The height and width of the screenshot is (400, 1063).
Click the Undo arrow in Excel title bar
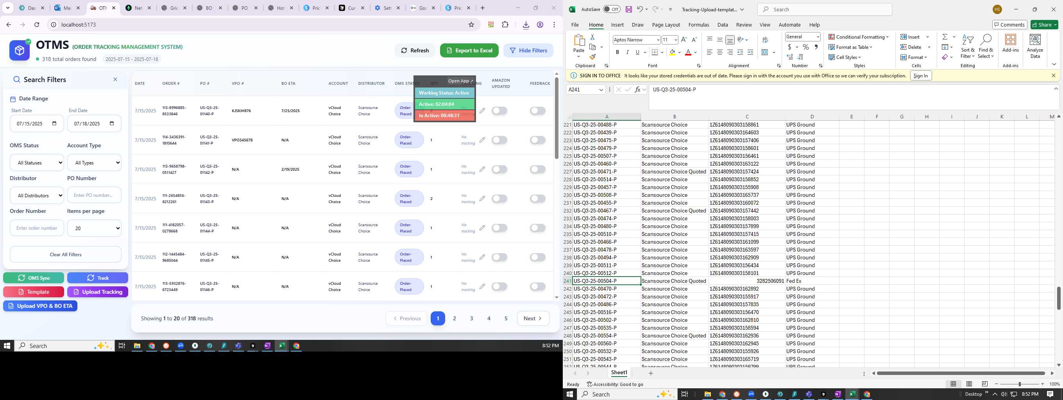coord(640,9)
